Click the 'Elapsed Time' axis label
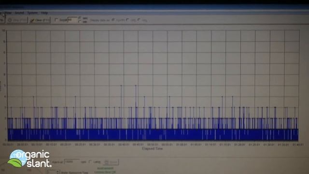 (x=153, y=148)
